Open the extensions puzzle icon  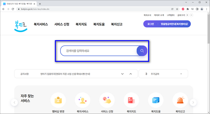(187, 9)
